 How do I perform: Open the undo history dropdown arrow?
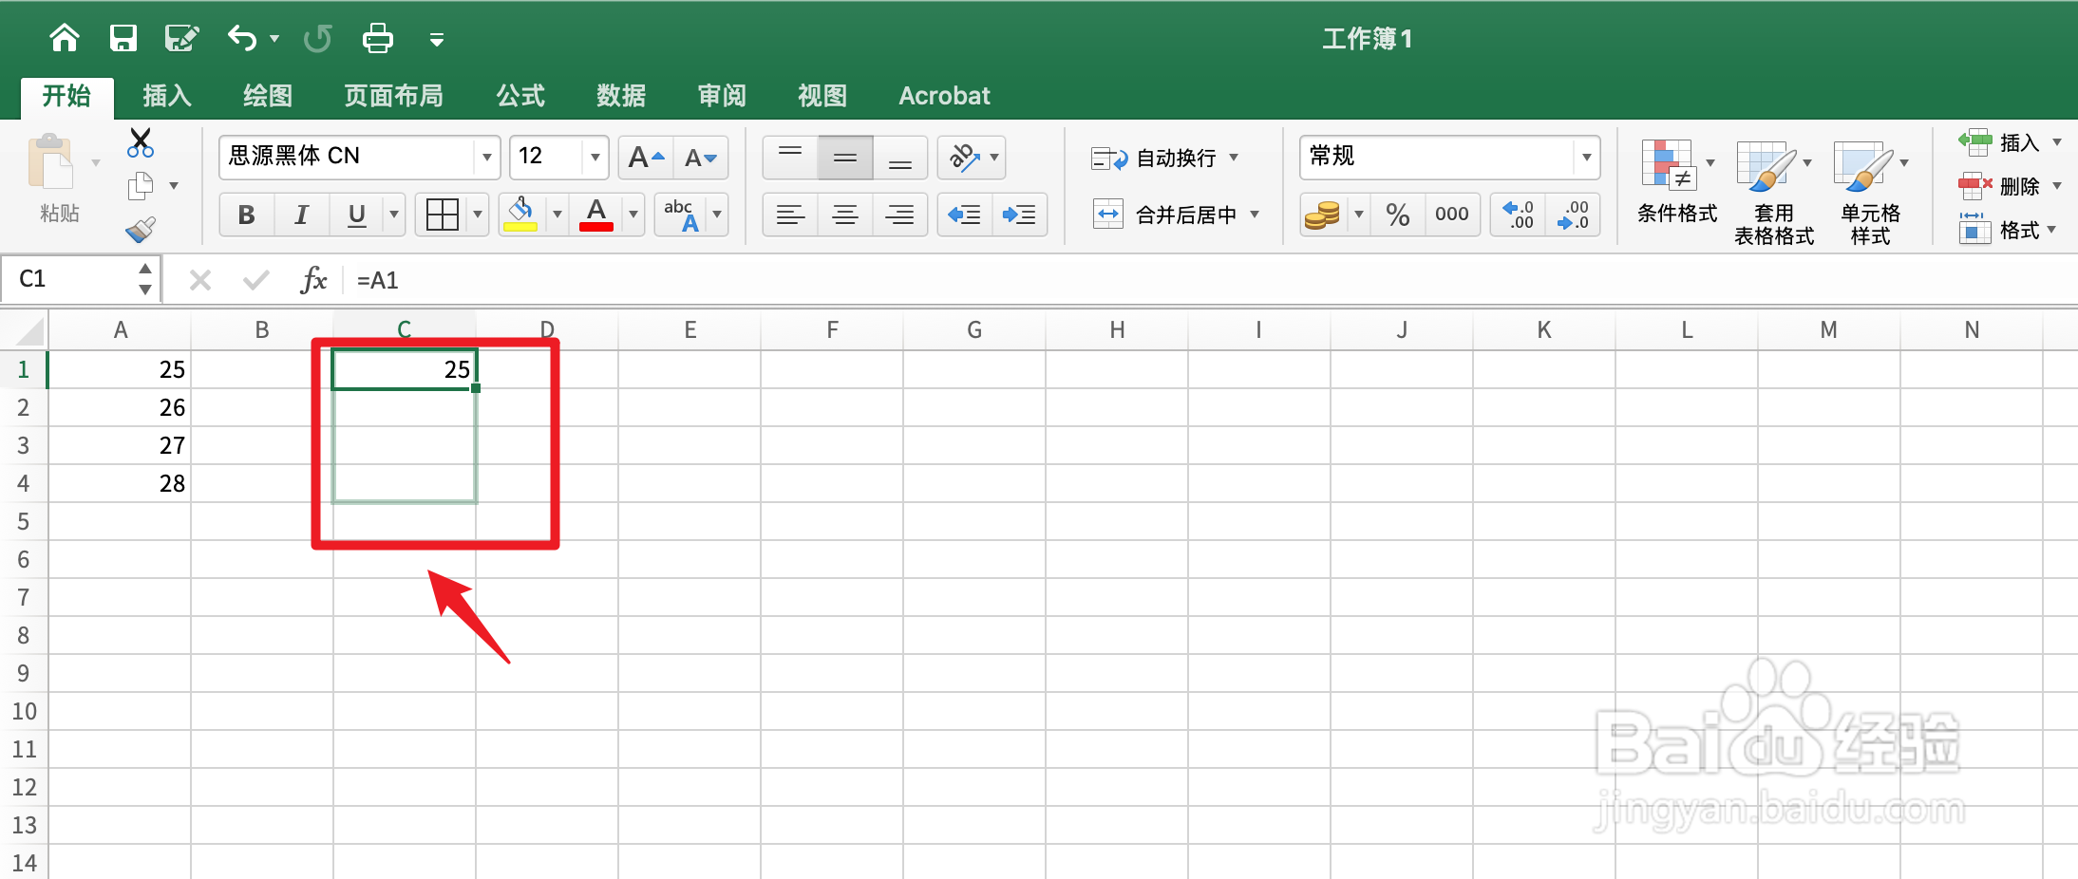[x=274, y=39]
